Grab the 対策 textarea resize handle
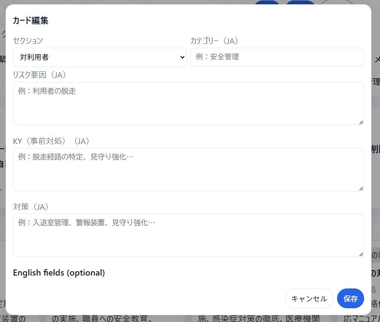This screenshot has width=380, height=322. pos(361,255)
